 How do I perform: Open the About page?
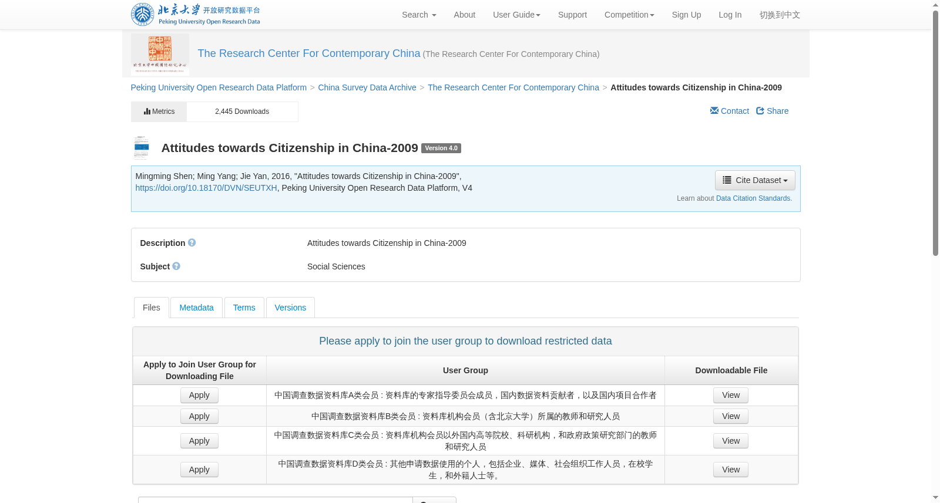click(x=464, y=15)
